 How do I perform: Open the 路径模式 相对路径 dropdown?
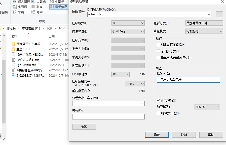pos(204,31)
